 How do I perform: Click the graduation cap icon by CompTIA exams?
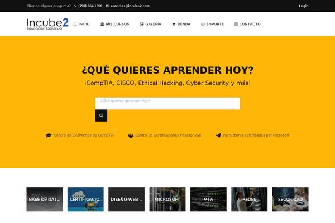point(49,135)
